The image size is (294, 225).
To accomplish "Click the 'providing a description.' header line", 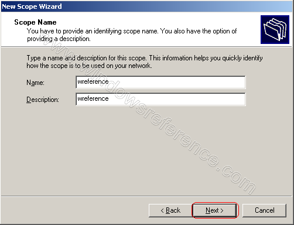I will pos(59,39).
